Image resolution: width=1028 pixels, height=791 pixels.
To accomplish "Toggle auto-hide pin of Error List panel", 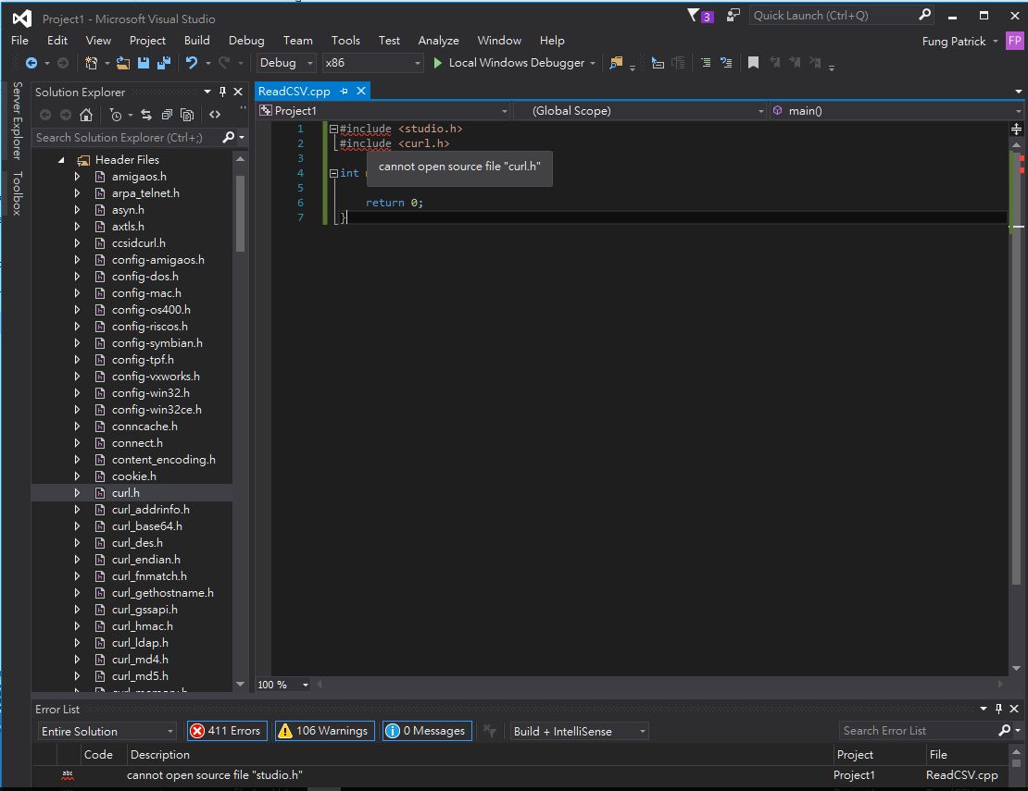I will click(998, 709).
